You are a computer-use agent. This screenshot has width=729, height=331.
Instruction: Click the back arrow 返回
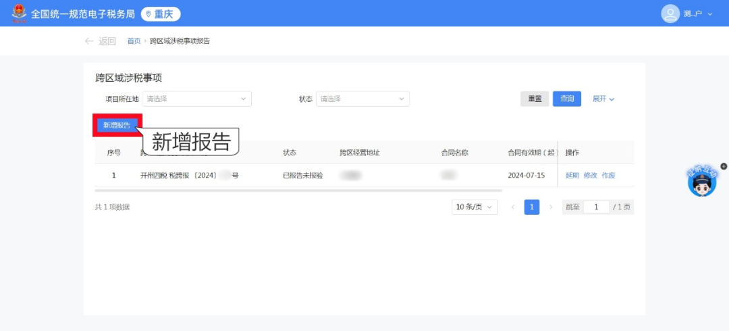[100, 41]
